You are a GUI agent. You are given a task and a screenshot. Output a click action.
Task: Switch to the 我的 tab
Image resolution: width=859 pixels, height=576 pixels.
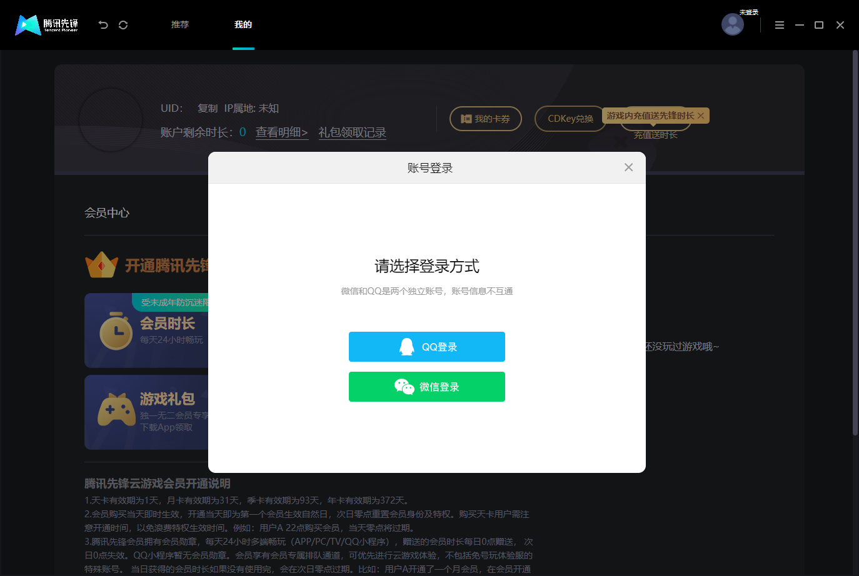click(x=243, y=24)
